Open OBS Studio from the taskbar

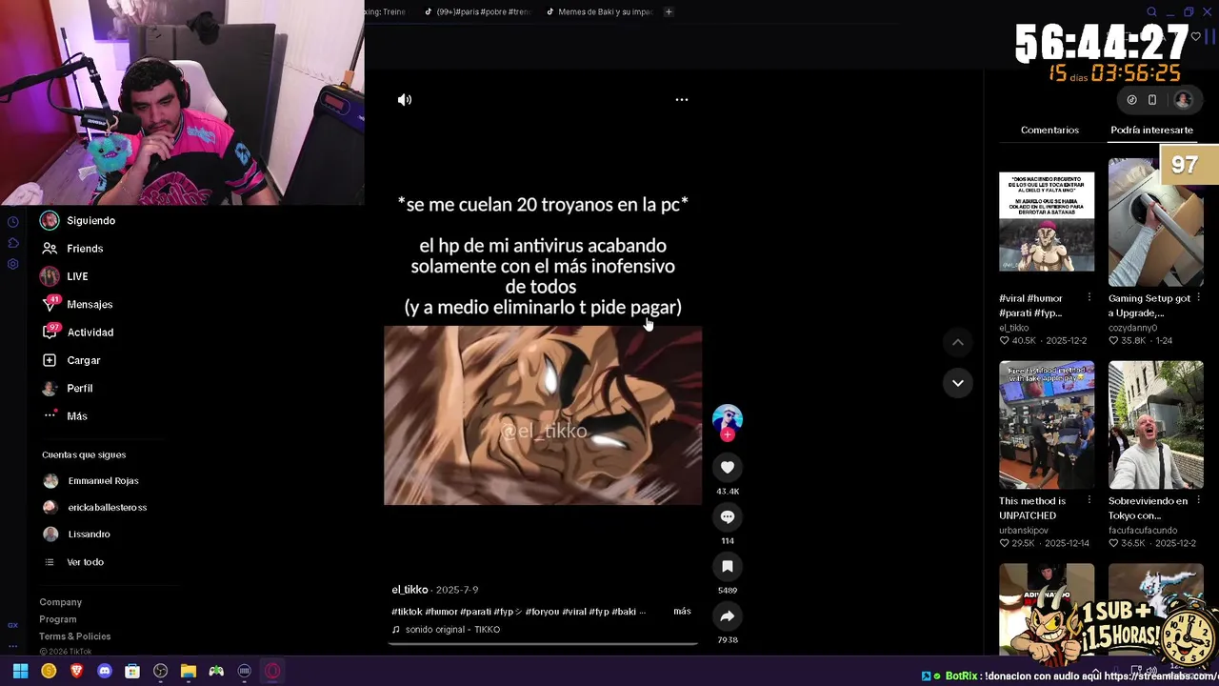(x=160, y=671)
